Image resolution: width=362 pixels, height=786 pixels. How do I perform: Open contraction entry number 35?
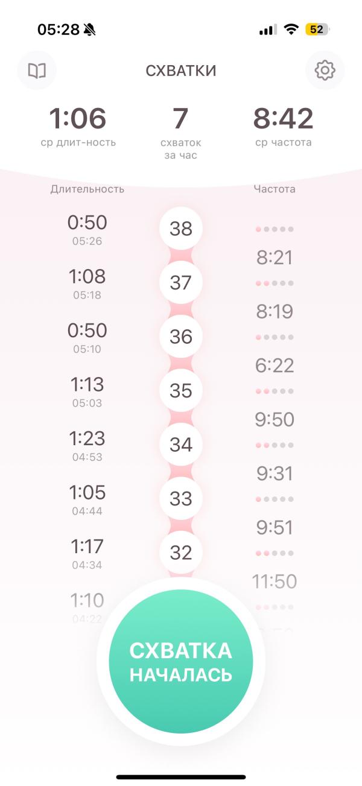click(x=180, y=390)
